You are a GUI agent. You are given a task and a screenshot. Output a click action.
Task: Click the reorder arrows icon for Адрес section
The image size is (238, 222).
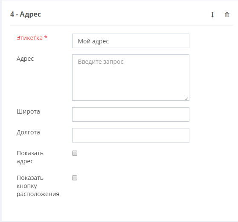[212, 15]
